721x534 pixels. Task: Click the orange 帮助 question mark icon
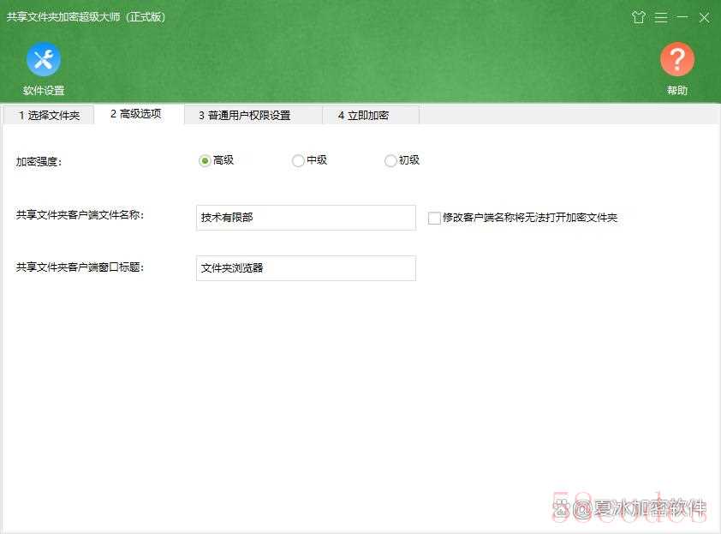point(676,59)
